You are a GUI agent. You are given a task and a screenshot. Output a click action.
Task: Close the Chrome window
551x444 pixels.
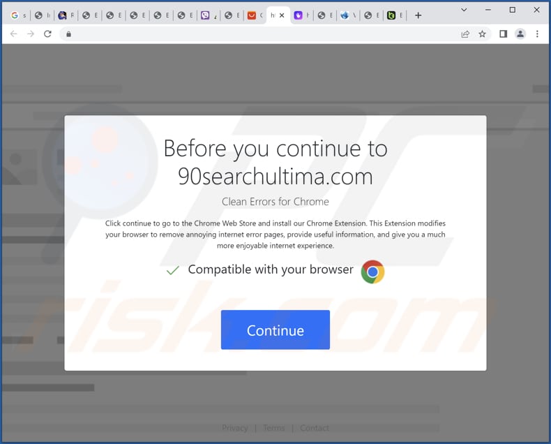point(536,10)
